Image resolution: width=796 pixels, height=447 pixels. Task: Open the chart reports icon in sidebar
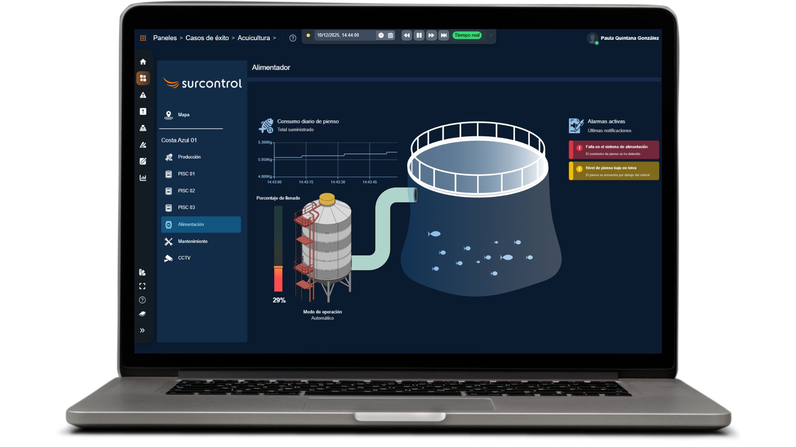(143, 178)
